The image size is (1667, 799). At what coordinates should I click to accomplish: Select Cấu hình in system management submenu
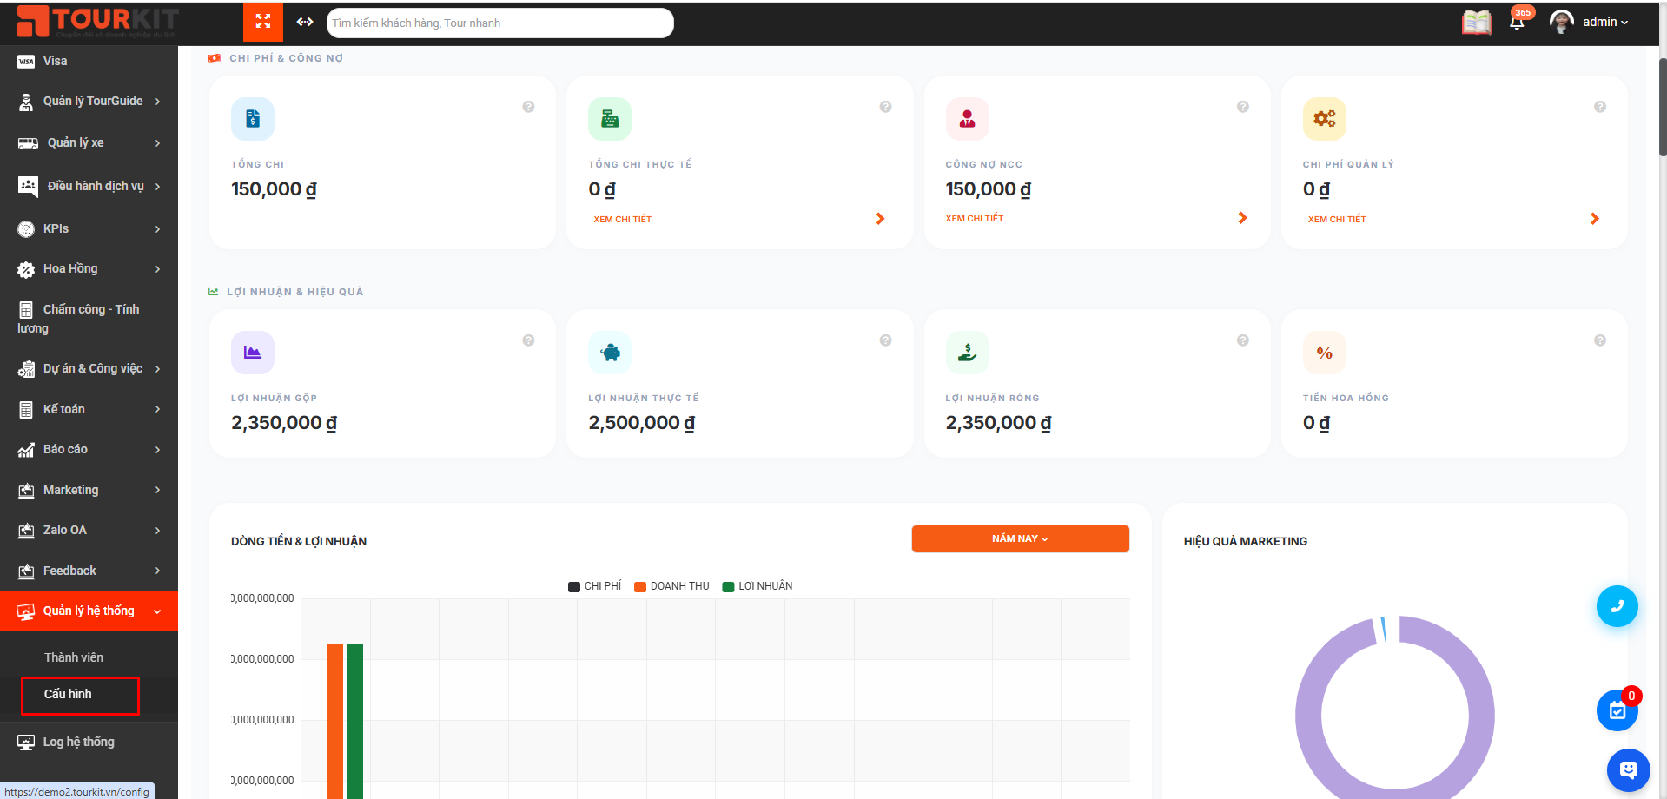pyautogui.click(x=69, y=694)
